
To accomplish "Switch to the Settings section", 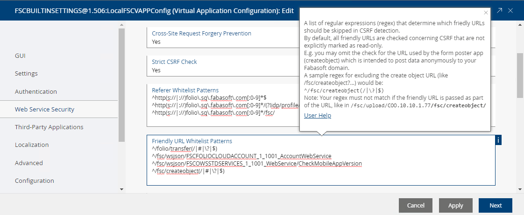I will pos(26,73).
